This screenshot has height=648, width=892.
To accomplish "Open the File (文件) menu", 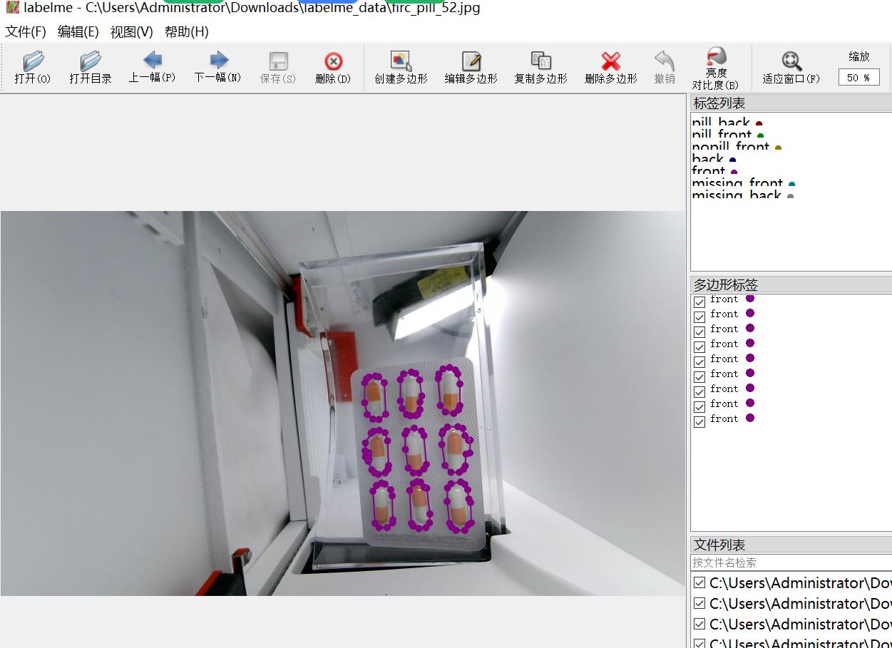I will (x=26, y=31).
